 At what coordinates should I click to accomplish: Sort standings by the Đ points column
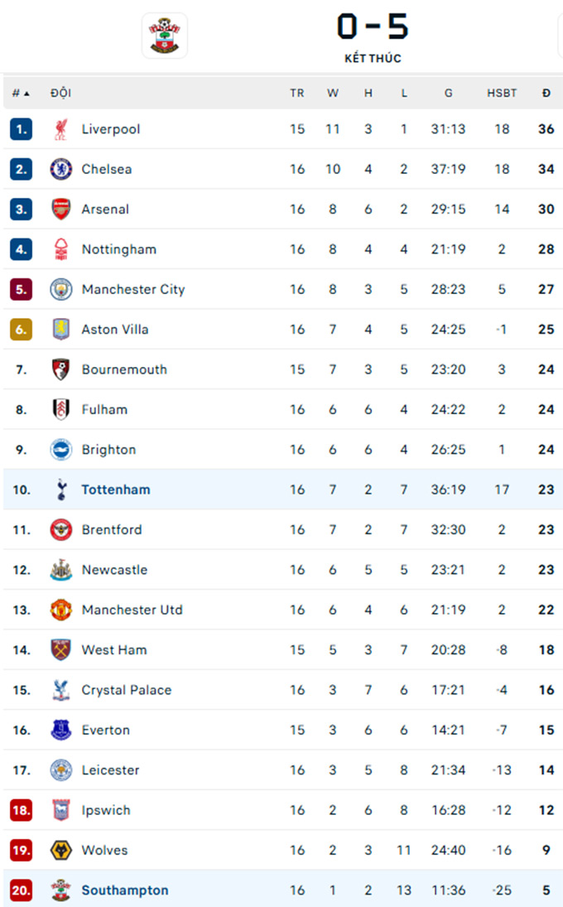click(x=546, y=93)
